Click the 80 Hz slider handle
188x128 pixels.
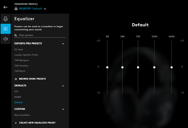coord(107,67)
